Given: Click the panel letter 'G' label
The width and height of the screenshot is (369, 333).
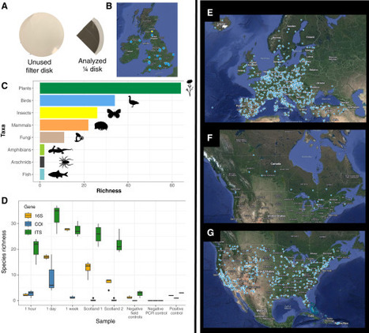Looking at the screenshot, I should [211, 234].
